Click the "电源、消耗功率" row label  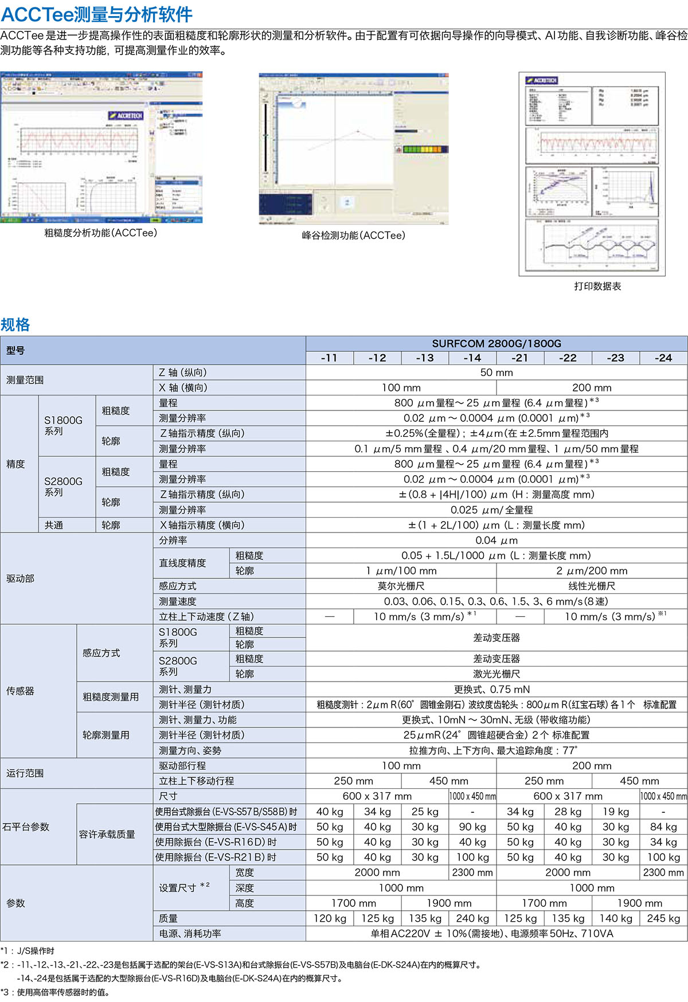[x=229, y=933]
